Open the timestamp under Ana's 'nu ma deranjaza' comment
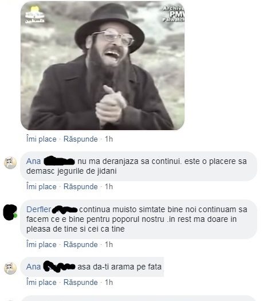 tap(109, 186)
